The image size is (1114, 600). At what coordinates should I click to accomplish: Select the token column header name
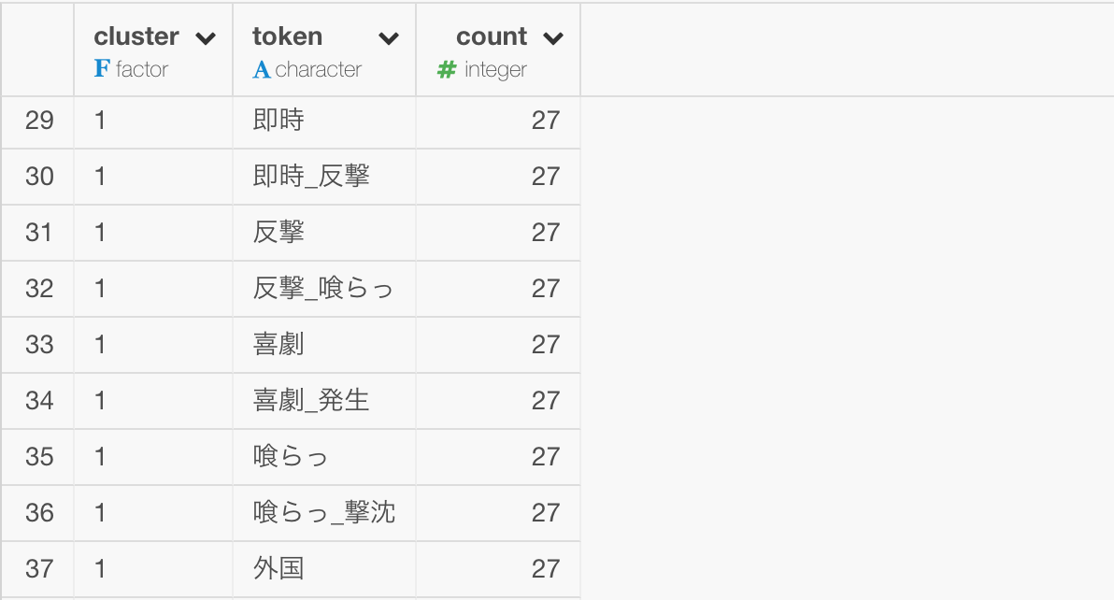[x=287, y=36]
